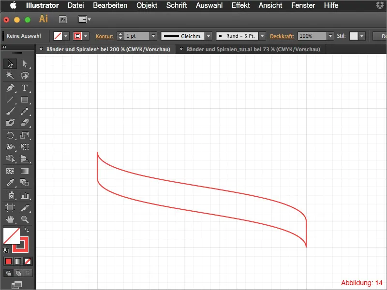387x290 pixels.
Task: Open the Deckkraft transparency panel link
Action: pyautogui.click(x=282, y=36)
